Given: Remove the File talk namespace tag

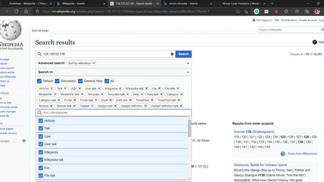Looking at the screenshot, I should tap(178, 88).
